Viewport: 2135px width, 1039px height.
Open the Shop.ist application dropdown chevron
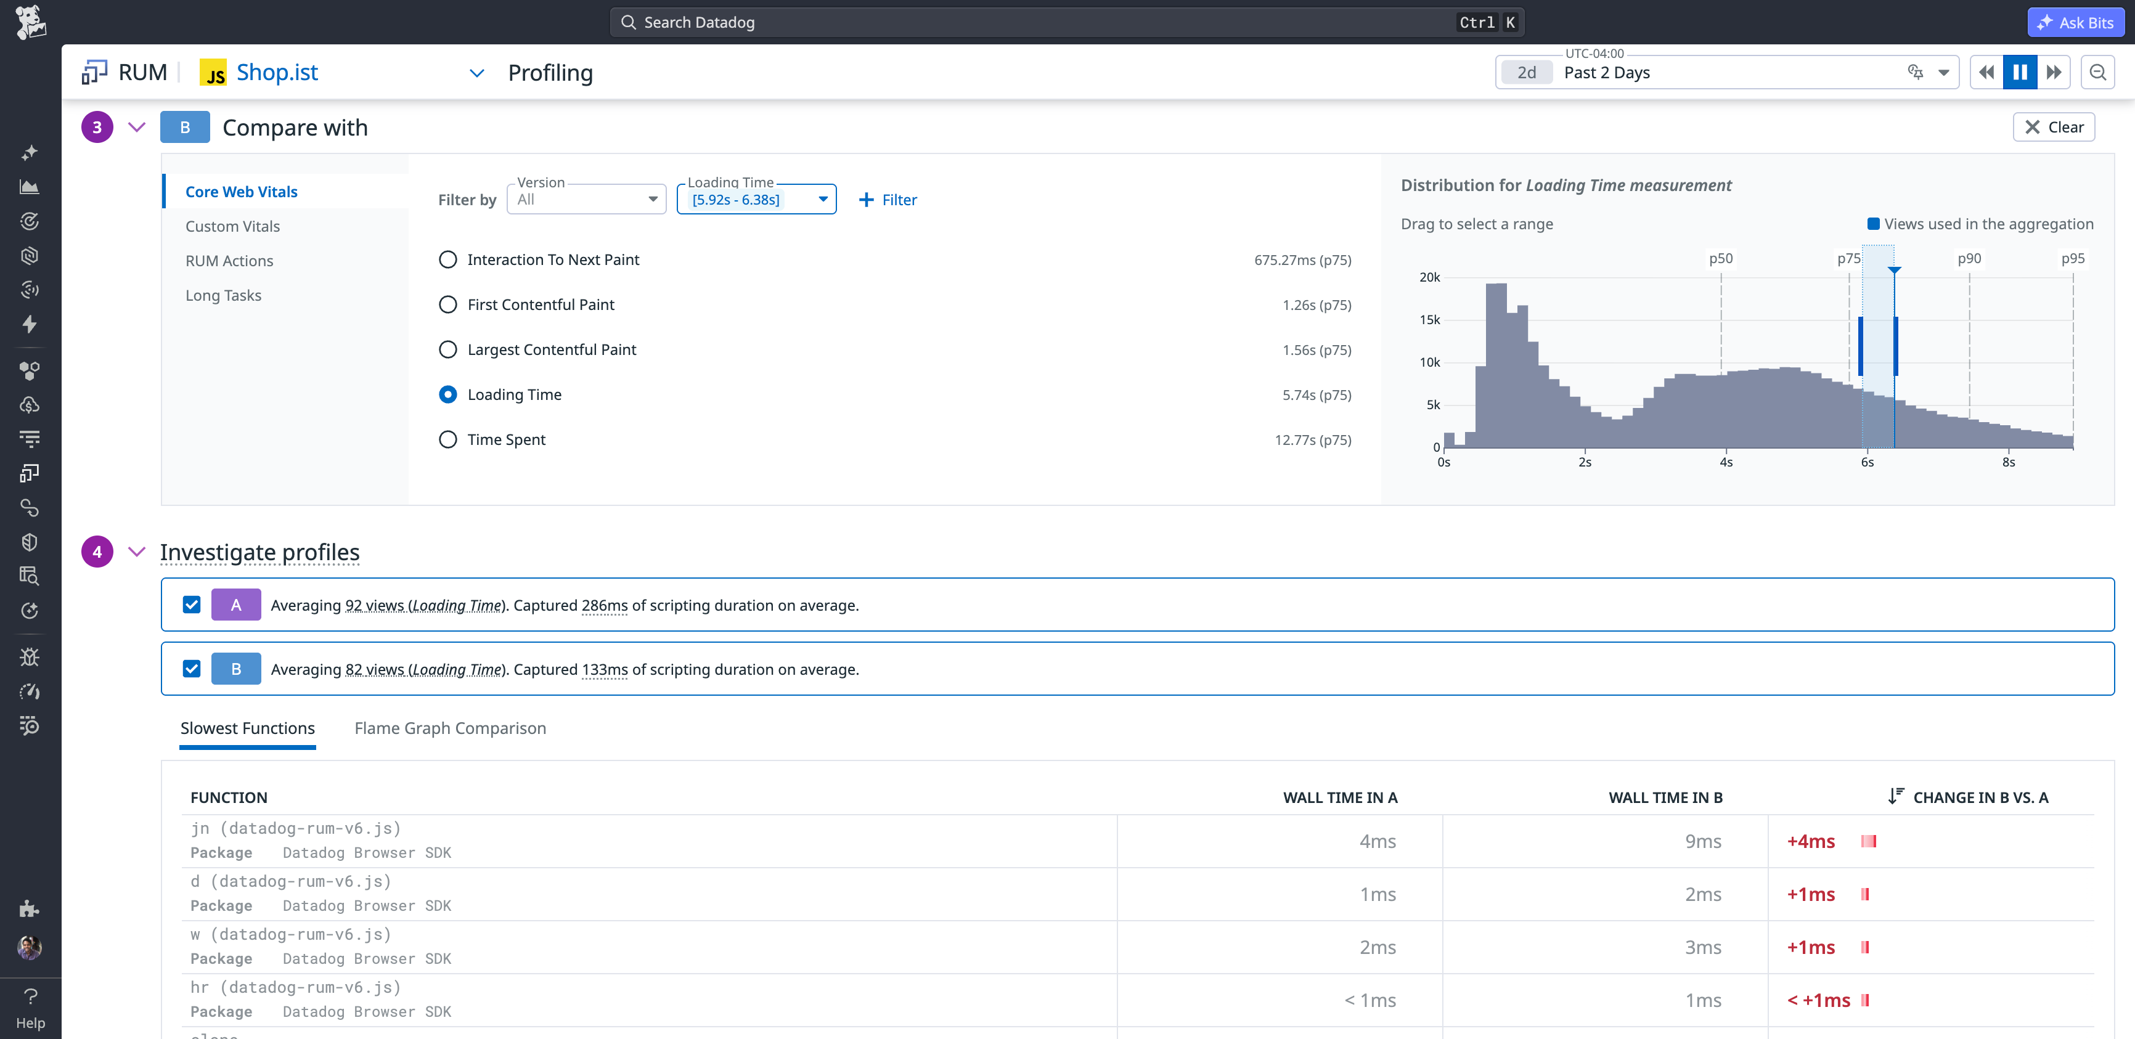(x=476, y=73)
